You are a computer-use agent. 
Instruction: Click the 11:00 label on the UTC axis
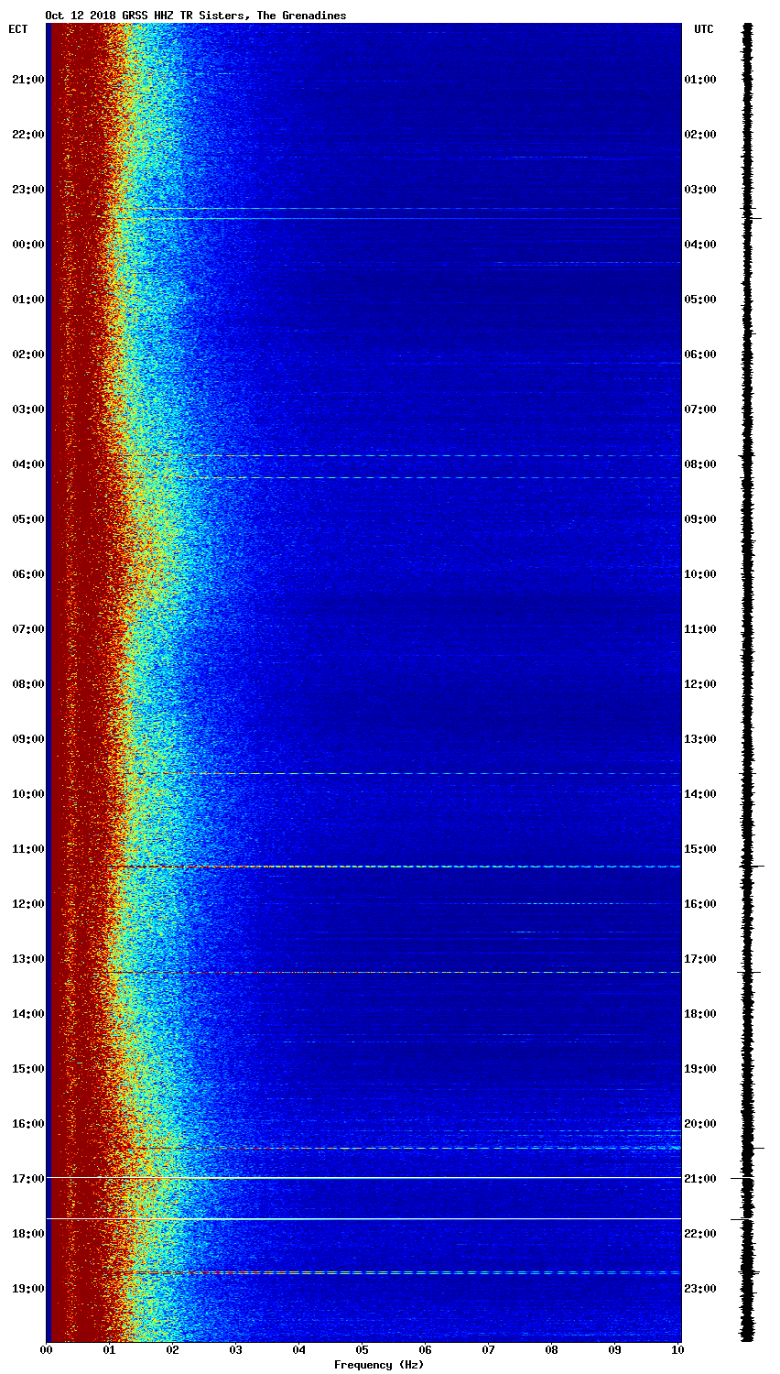click(700, 629)
